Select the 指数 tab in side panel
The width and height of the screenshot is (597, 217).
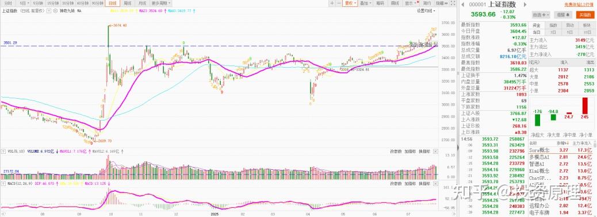coord(553,25)
